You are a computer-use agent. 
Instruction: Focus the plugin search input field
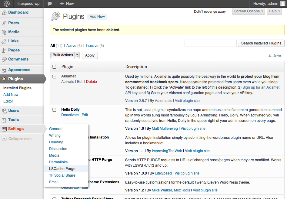[x=211, y=43]
